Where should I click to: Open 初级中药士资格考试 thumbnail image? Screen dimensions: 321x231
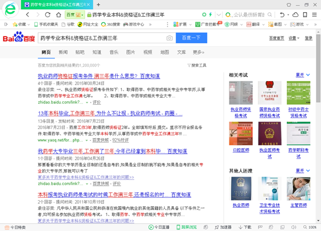tap(298, 93)
